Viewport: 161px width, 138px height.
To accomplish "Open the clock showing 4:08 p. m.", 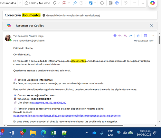I will tap(144, 133).
